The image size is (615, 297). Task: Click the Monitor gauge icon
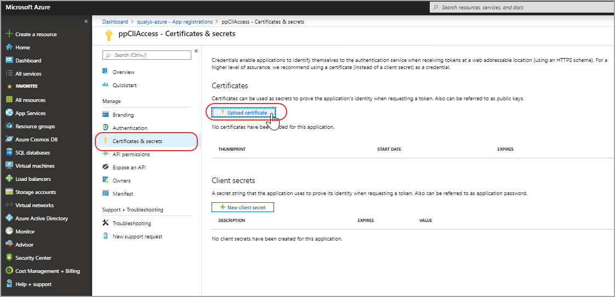9,231
